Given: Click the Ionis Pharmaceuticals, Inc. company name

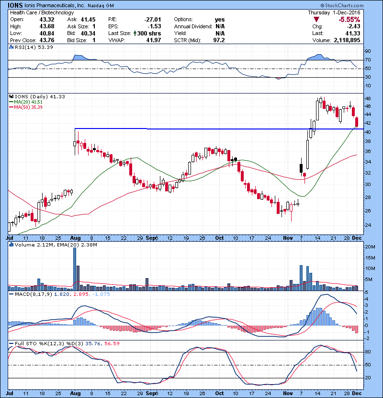Looking at the screenshot, I should 55,5.
